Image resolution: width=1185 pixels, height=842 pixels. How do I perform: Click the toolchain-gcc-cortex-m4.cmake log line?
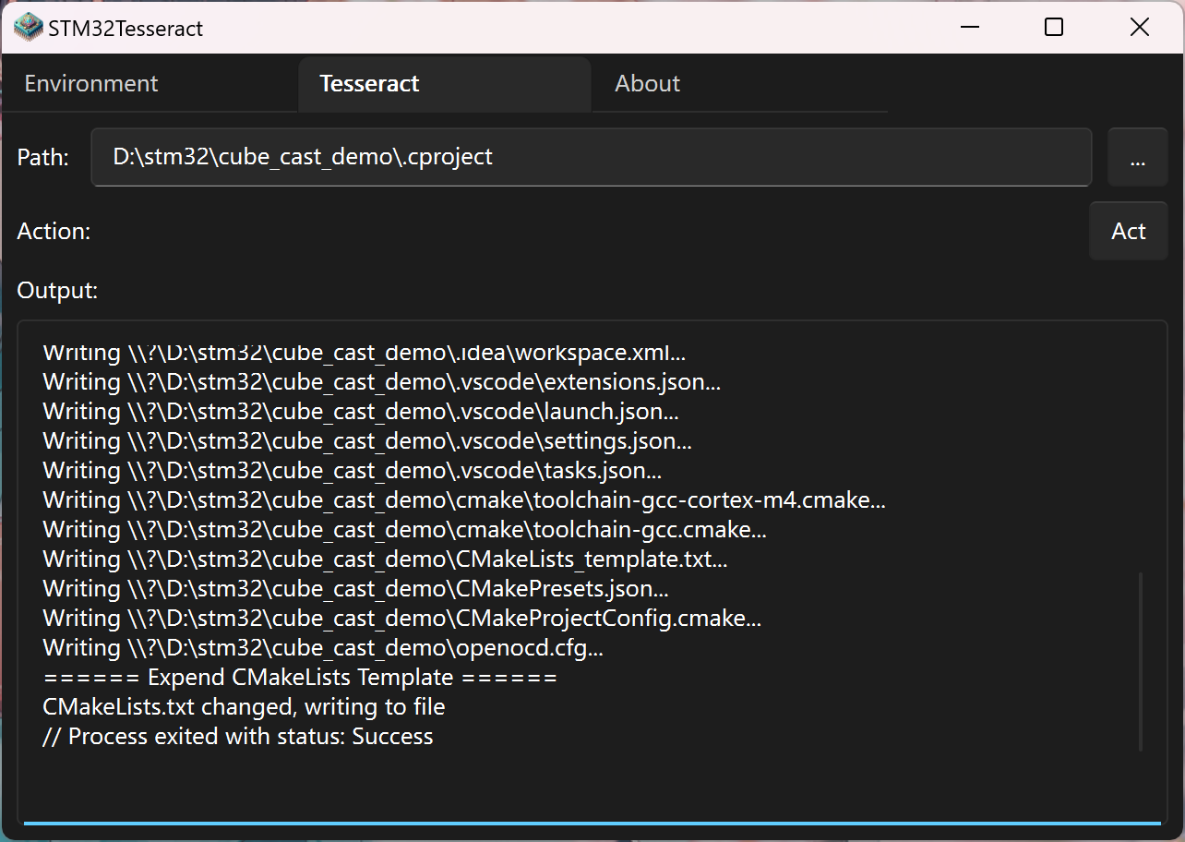[x=464, y=500]
